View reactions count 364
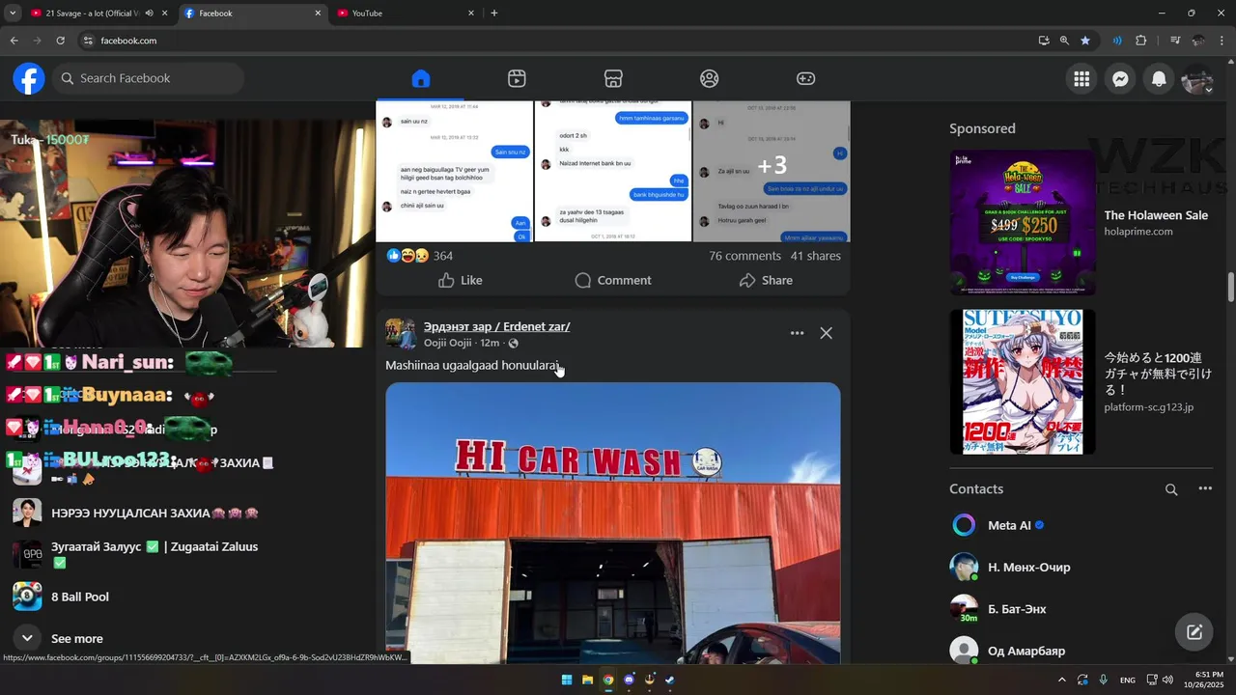The height and width of the screenshot is (695, 1236). pyautogui.click(x=442, y=256)
